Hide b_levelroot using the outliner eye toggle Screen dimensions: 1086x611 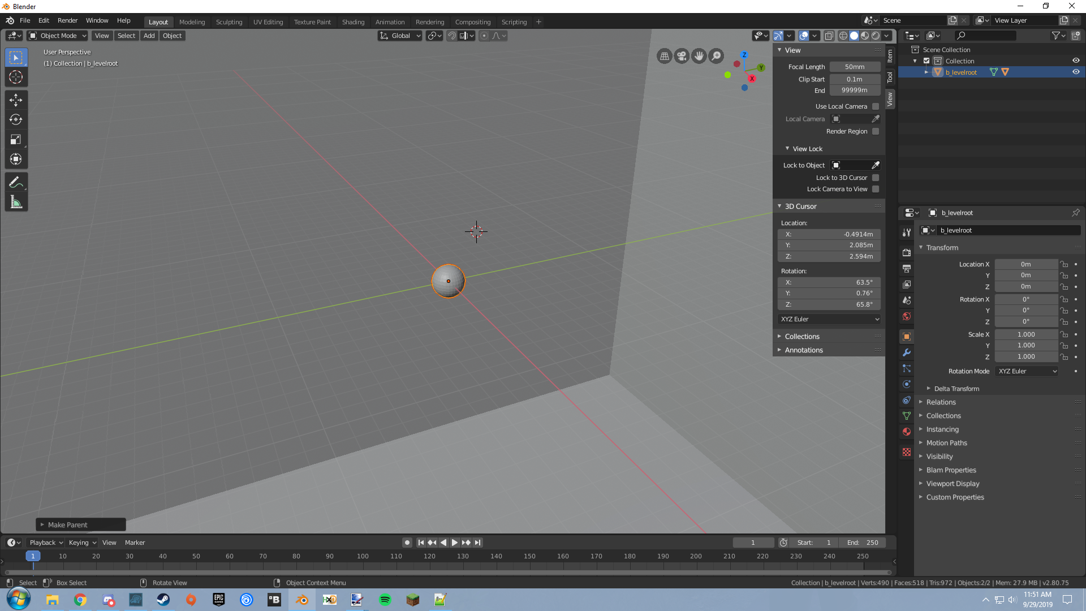(x=1076, y=72)
